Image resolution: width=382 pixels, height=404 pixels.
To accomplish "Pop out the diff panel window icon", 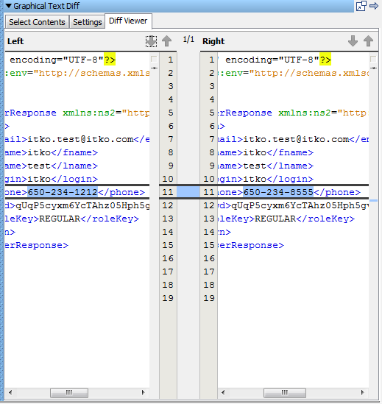I will coord(361,6).
